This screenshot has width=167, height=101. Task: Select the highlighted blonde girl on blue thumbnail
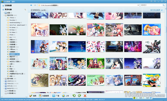152,30
